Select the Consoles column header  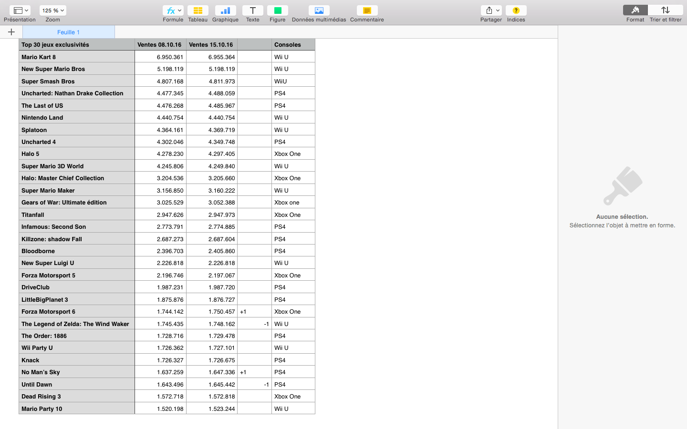(293, 45)
